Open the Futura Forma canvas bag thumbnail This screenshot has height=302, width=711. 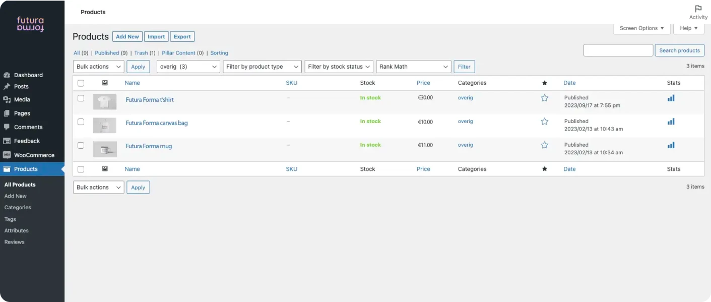[x=105, y=126]
